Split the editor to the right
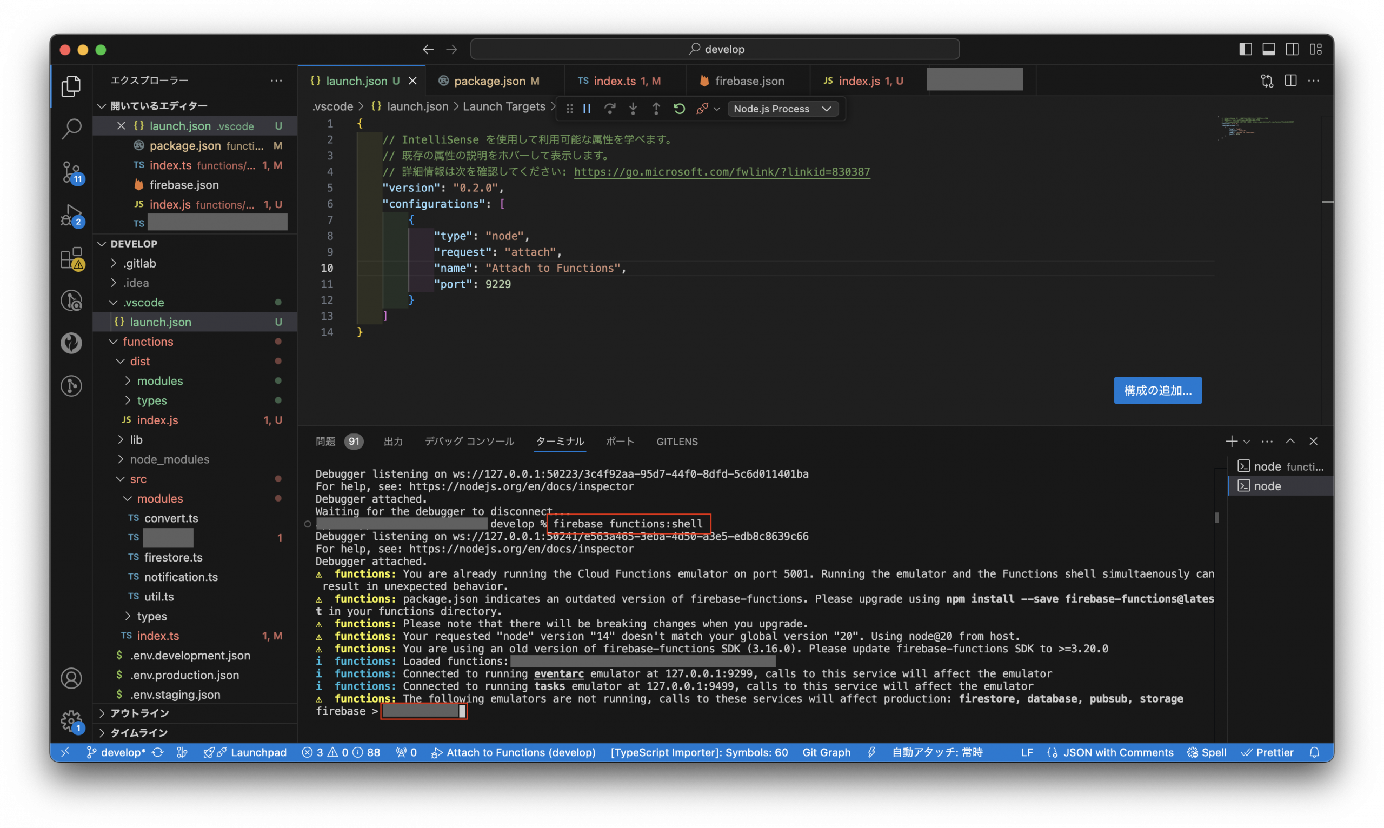The image size is (1384, 828). (x=1290, y=81)
